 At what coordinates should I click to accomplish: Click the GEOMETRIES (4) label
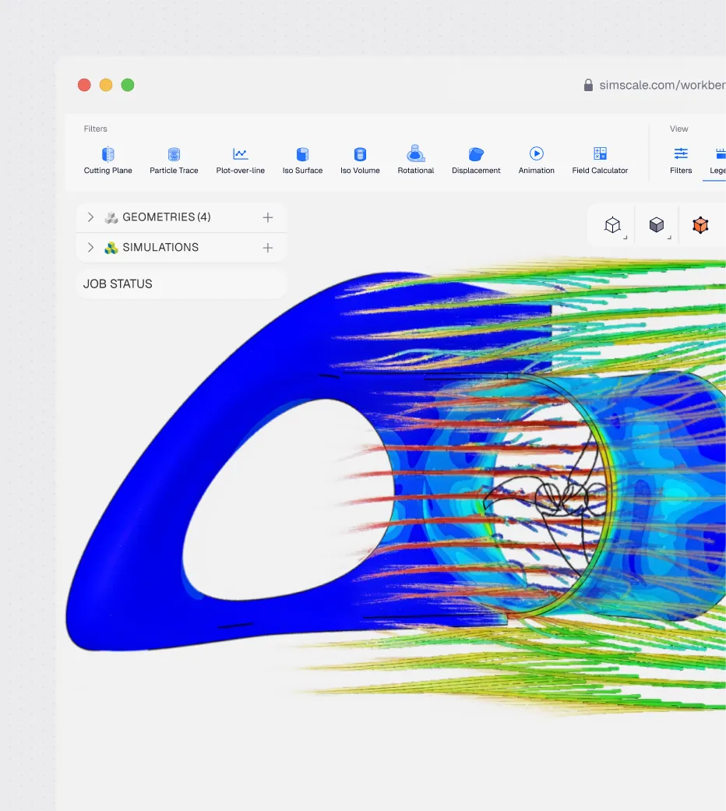point(167,217)
